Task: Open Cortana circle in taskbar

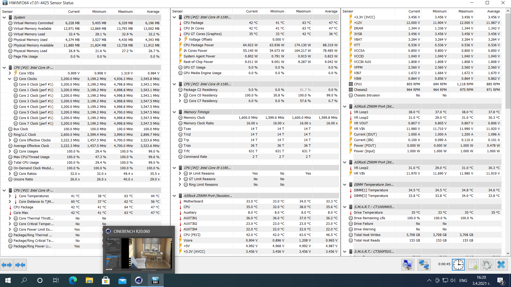Action: coord(40,280)
